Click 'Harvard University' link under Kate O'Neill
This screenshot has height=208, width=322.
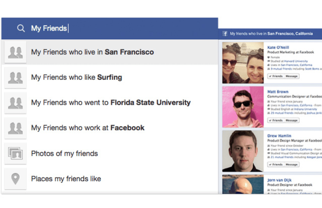pos(296,61)
